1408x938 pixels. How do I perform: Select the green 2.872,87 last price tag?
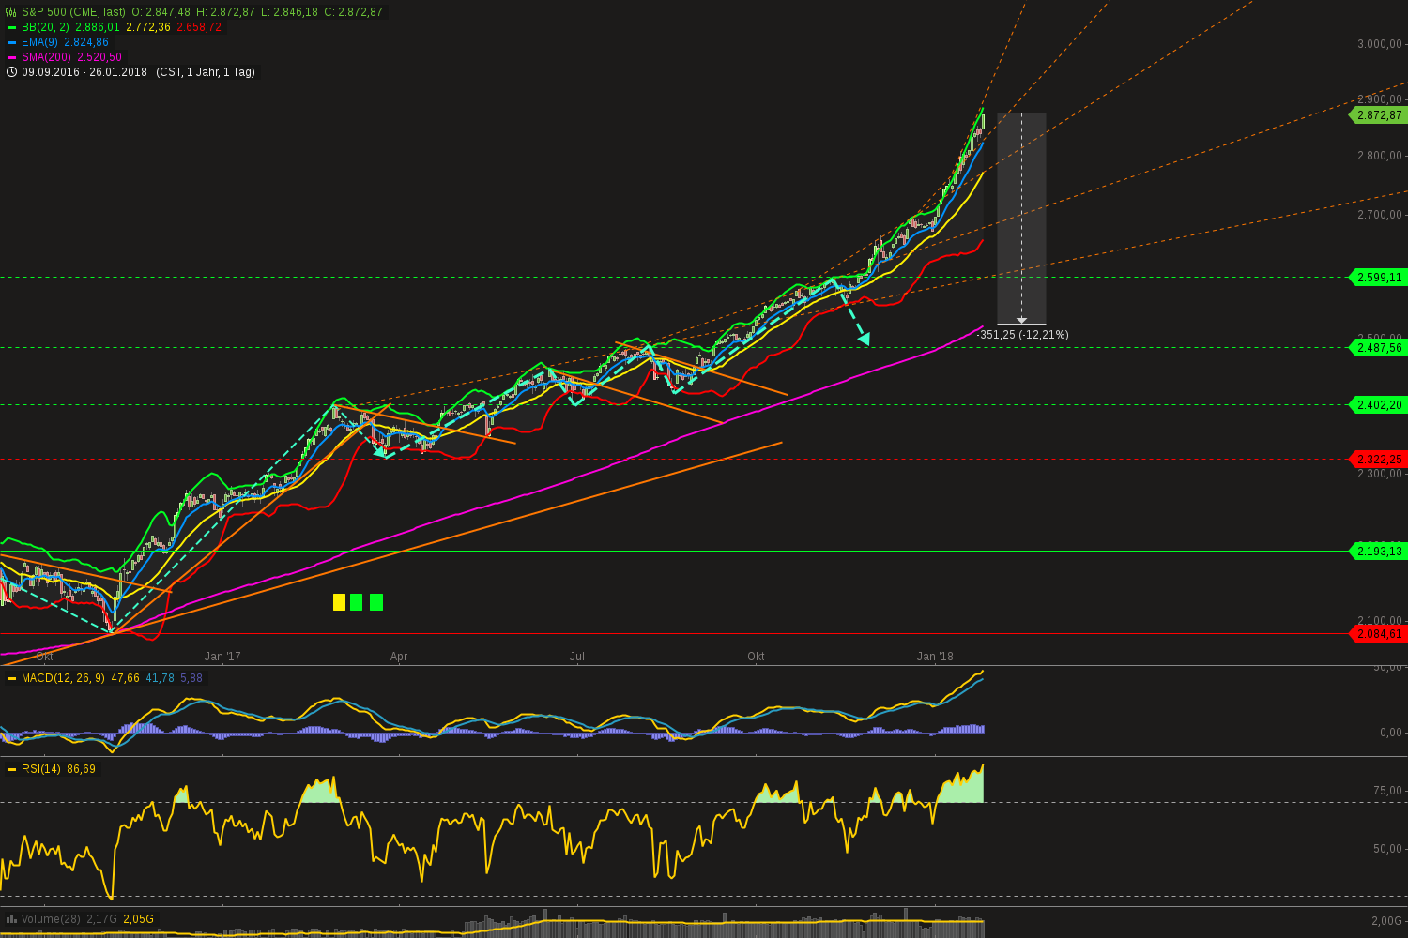1376,116
